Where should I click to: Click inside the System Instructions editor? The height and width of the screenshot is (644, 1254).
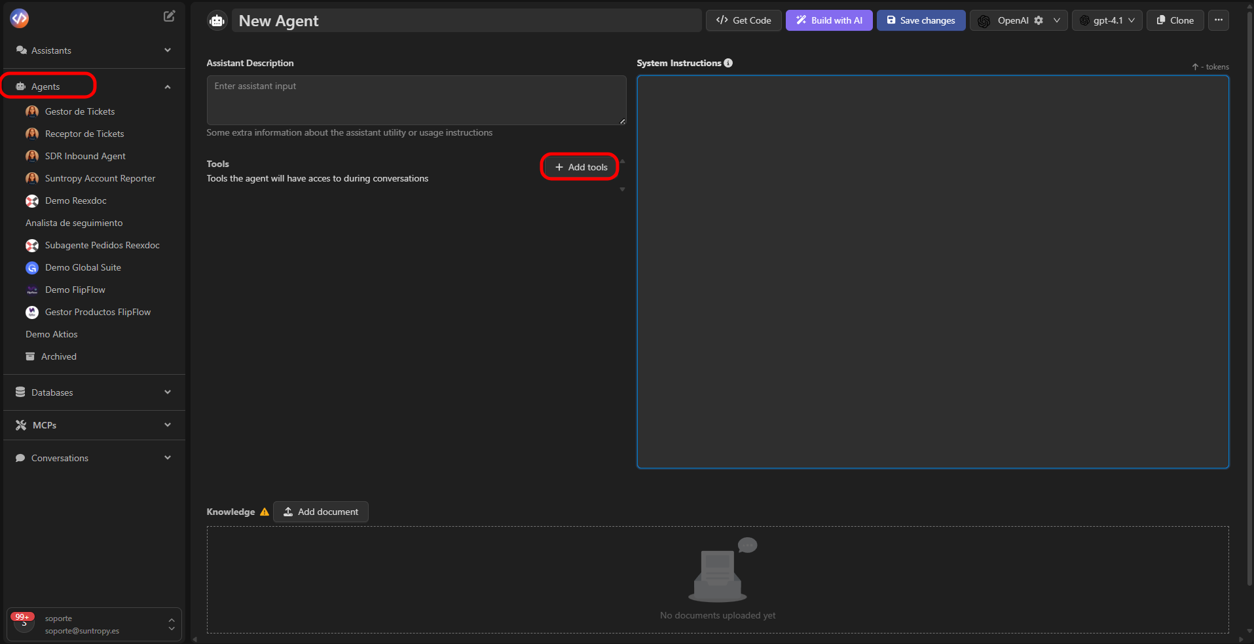click(932, 272)
